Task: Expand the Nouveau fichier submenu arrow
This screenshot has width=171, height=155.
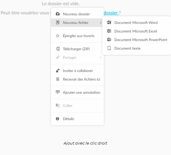Action: point(100,23)
